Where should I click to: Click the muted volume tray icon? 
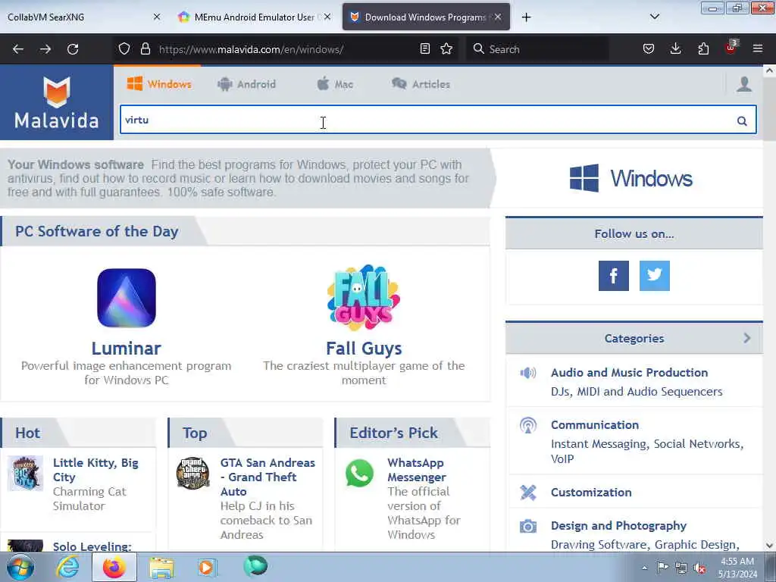[699, 568]
